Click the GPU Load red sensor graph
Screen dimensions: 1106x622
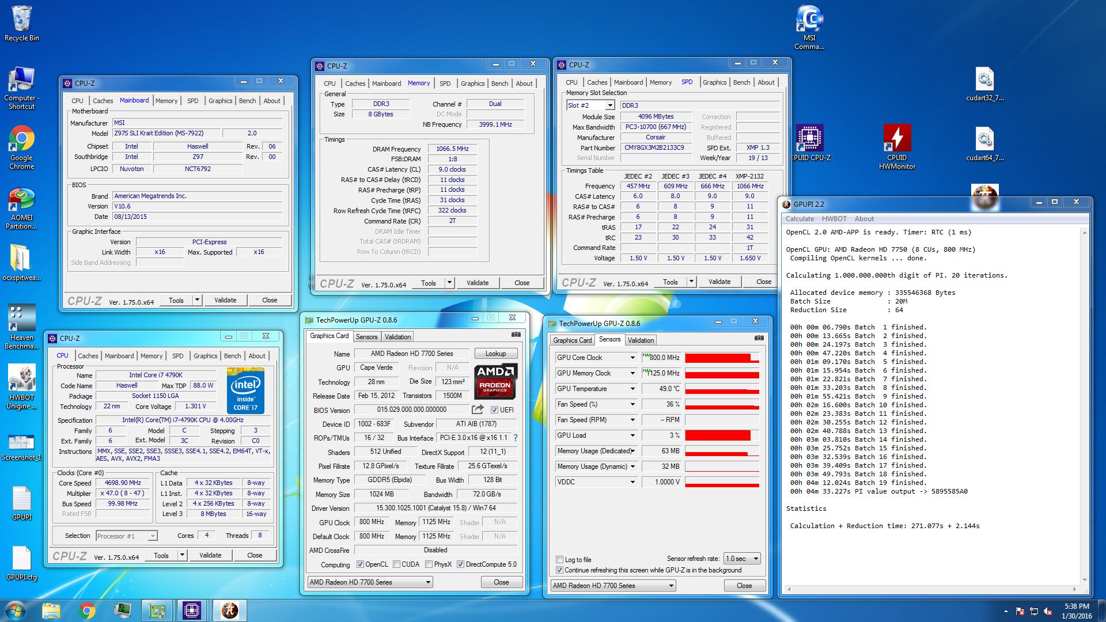pos(722,435)
